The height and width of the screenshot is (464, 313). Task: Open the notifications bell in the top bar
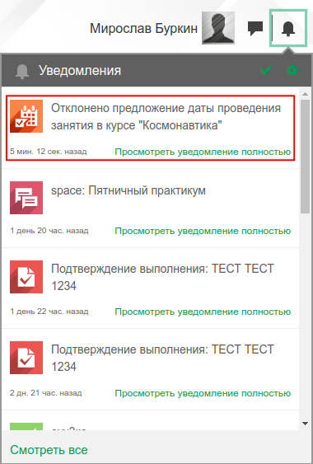(288, 28)
